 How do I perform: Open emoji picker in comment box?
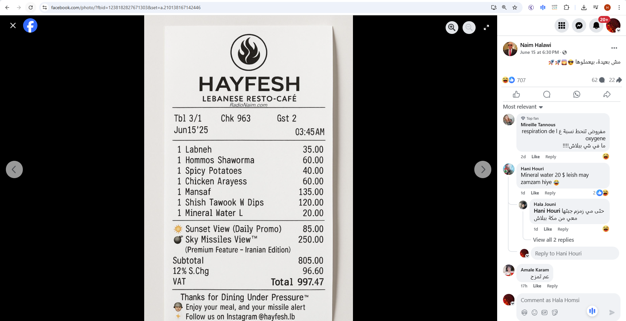tap(534, 313)
